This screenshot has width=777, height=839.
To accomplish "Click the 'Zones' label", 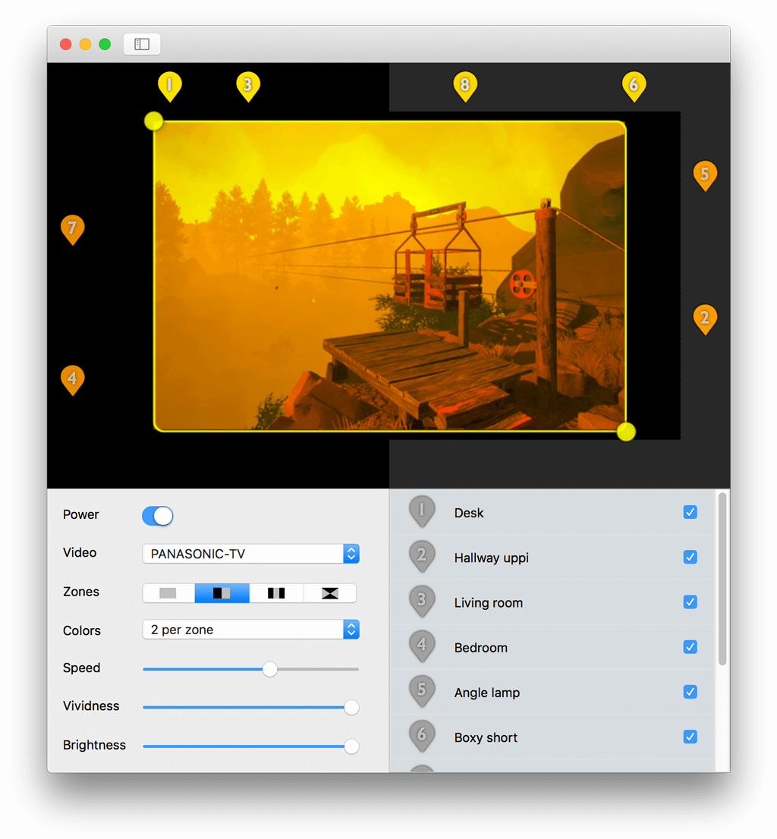I will click(80, 592).
